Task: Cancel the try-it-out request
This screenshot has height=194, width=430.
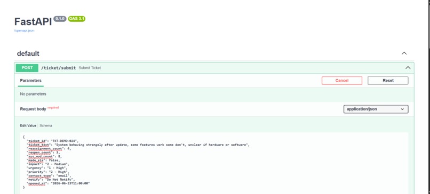Action: pos(341,81)
